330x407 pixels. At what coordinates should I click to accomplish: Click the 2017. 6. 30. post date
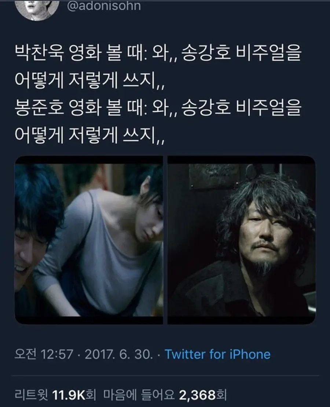click(x=119, y=354)
